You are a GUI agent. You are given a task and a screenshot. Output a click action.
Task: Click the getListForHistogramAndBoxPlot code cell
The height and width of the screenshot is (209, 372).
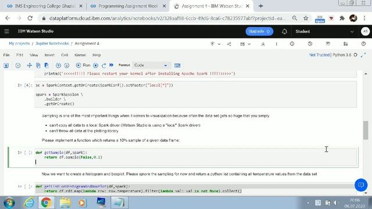(195, 189)
